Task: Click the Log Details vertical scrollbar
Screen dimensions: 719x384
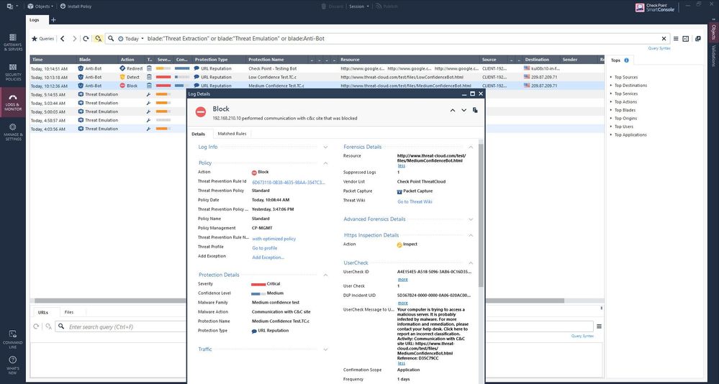Action: [x=481, y=216]
